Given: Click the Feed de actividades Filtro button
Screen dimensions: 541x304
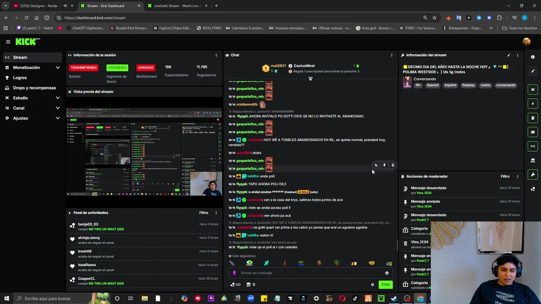Looking at the screenshot, I should pos(204,213).
